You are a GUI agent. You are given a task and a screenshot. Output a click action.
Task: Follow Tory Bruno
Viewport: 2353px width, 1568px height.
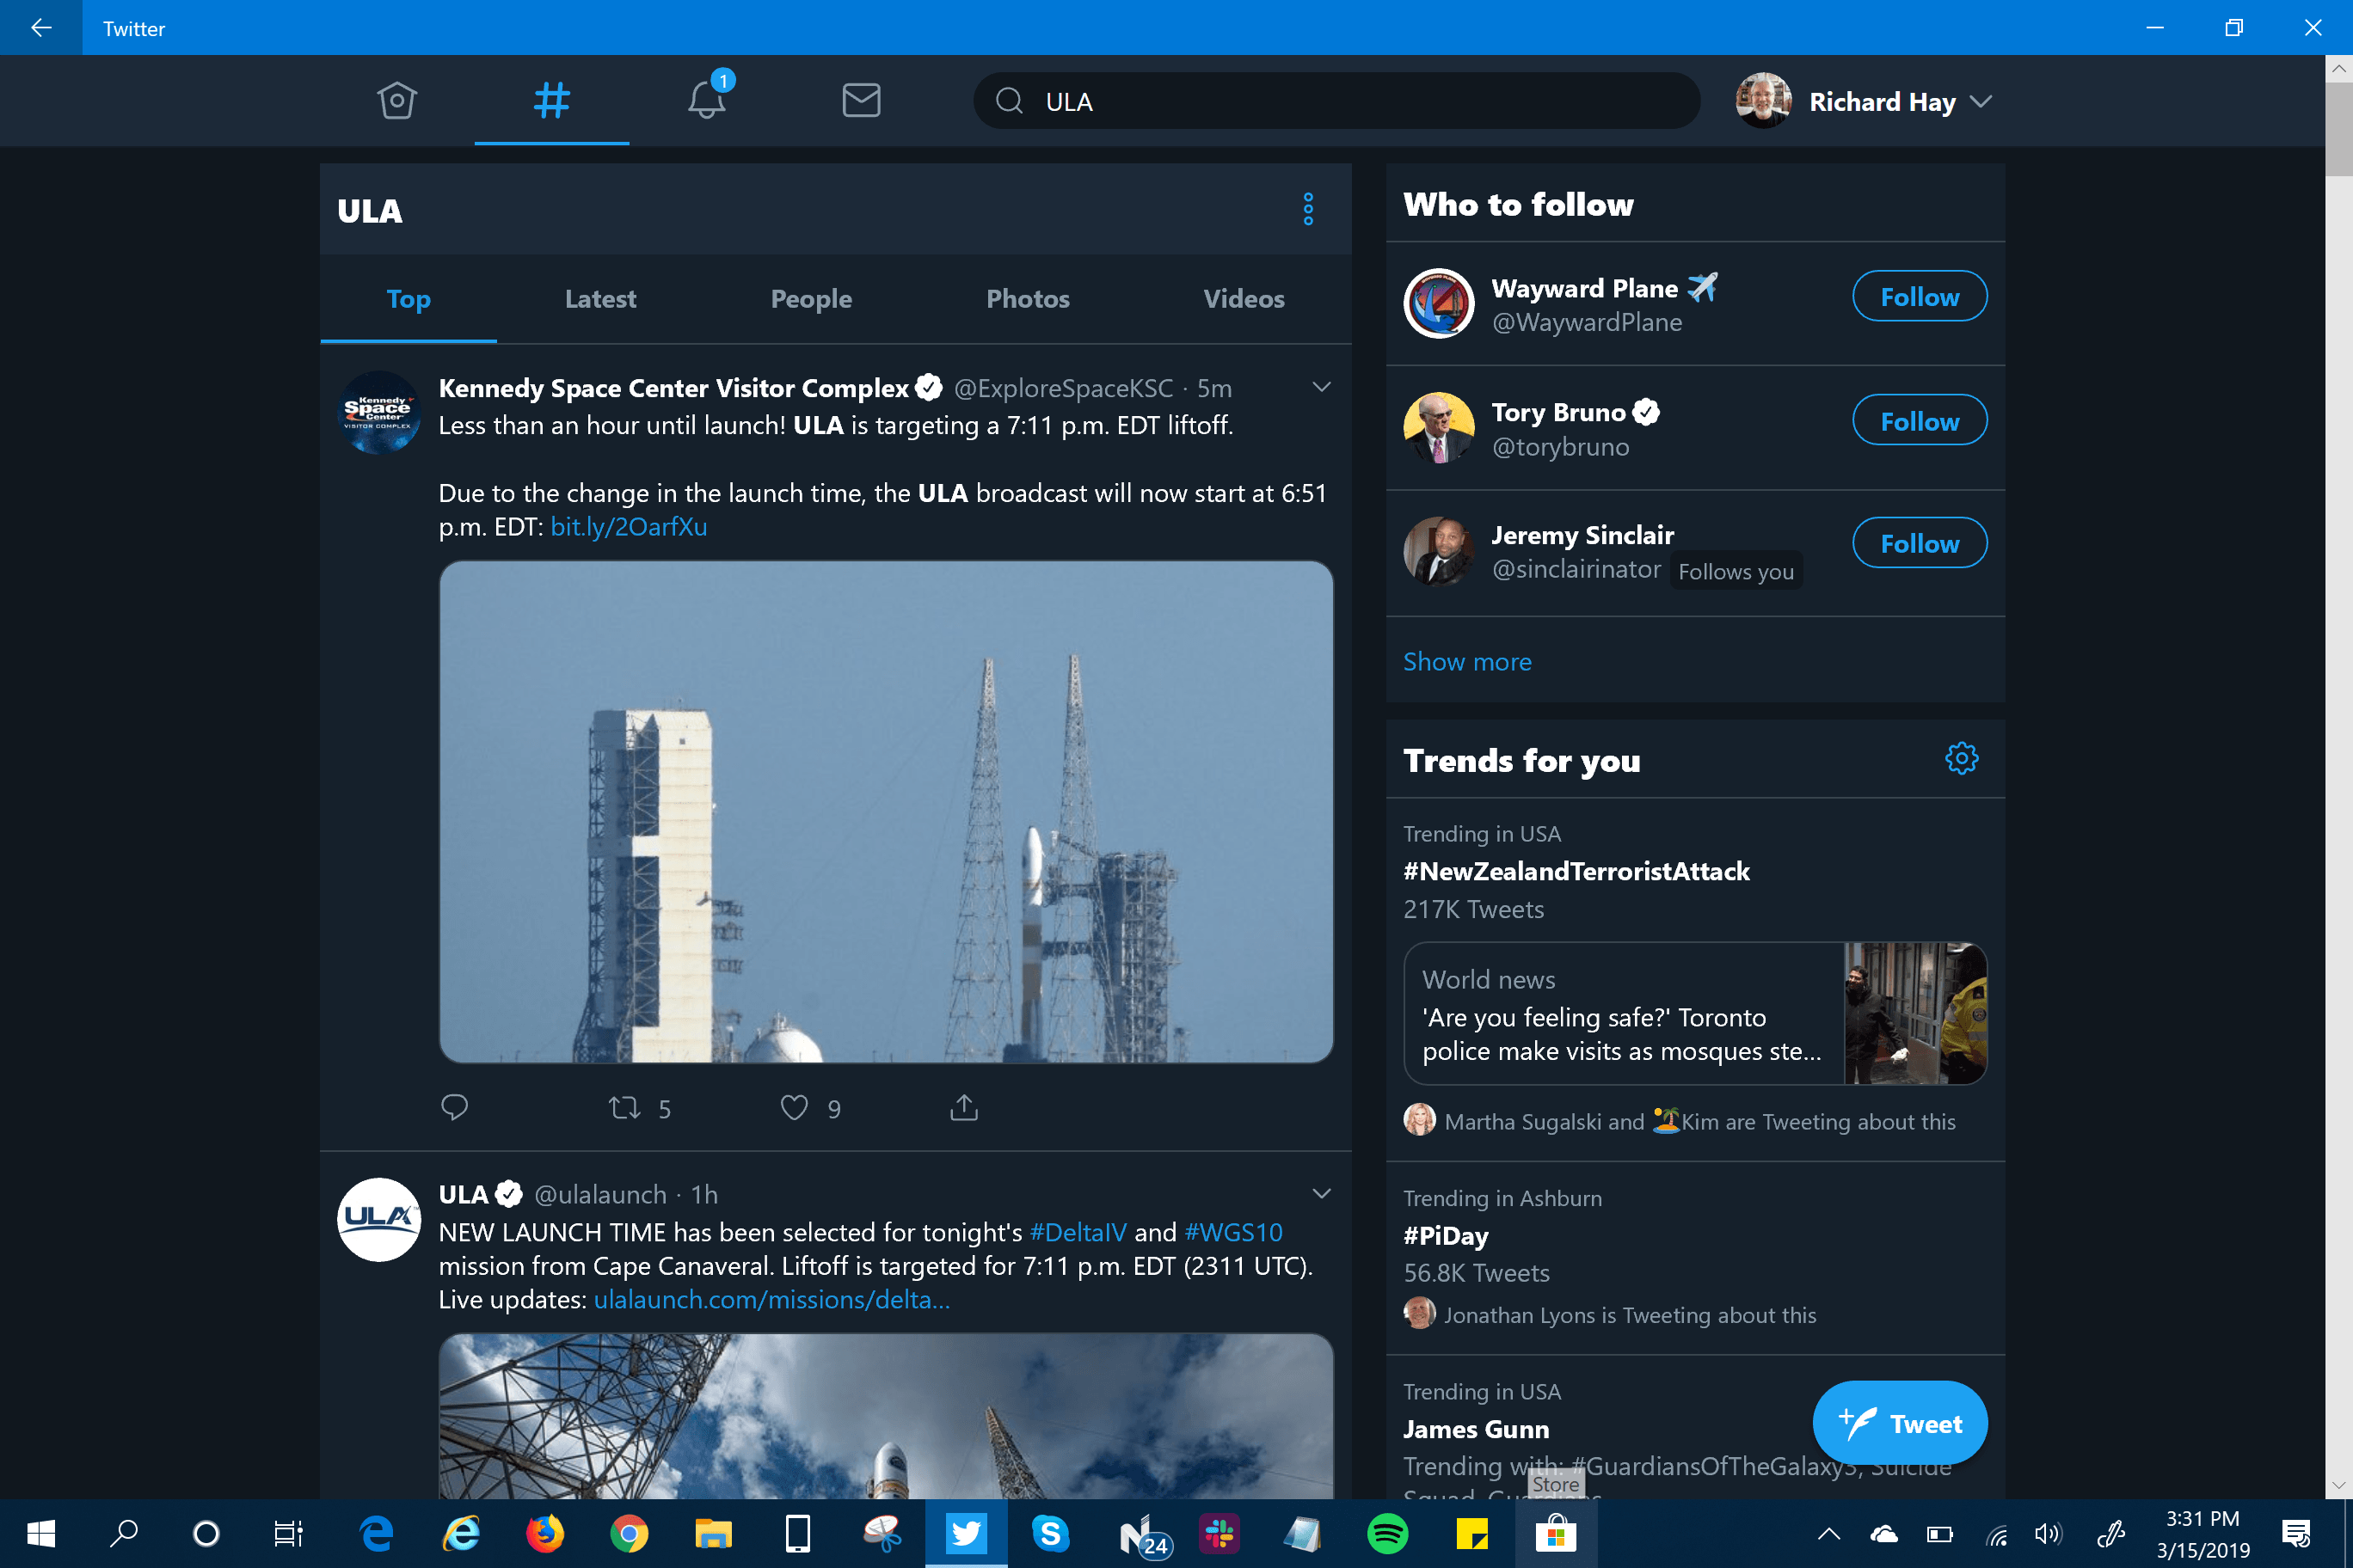(1919, 421)
